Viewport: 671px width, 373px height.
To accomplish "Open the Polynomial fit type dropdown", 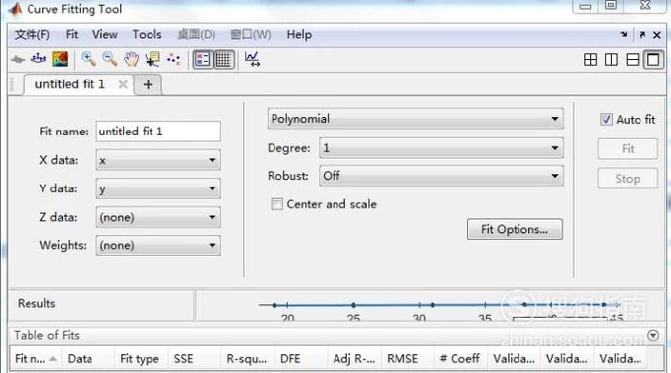I will tap(415, 119).
